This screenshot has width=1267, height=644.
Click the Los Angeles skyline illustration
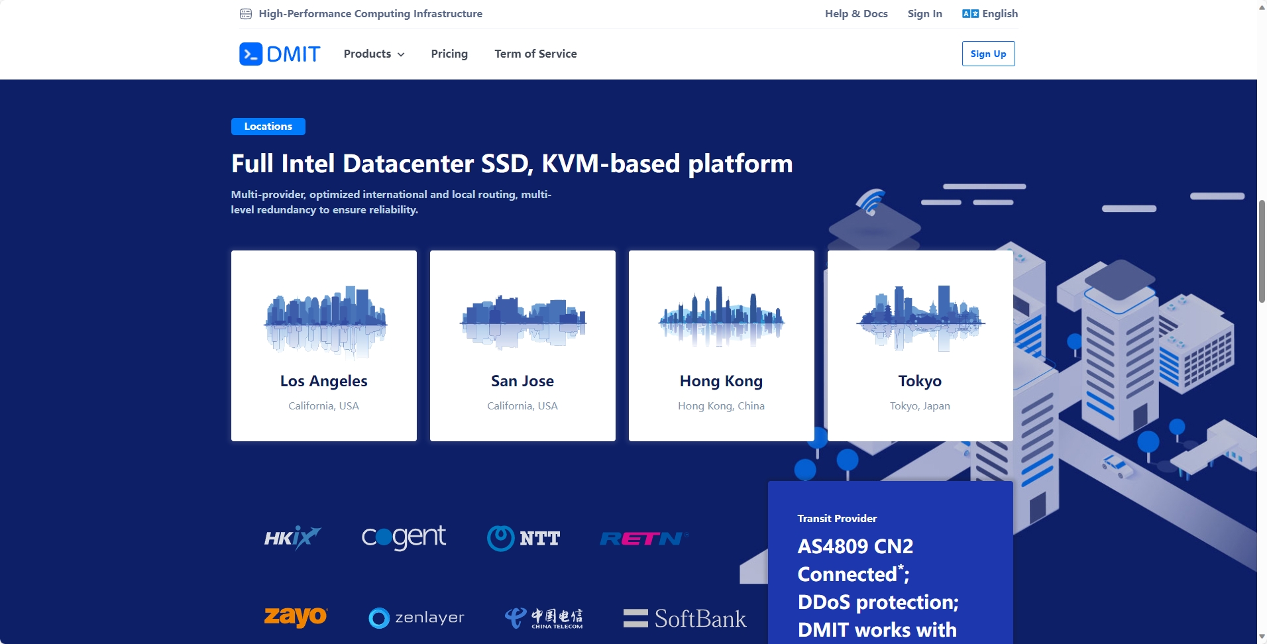click(325, 323)
